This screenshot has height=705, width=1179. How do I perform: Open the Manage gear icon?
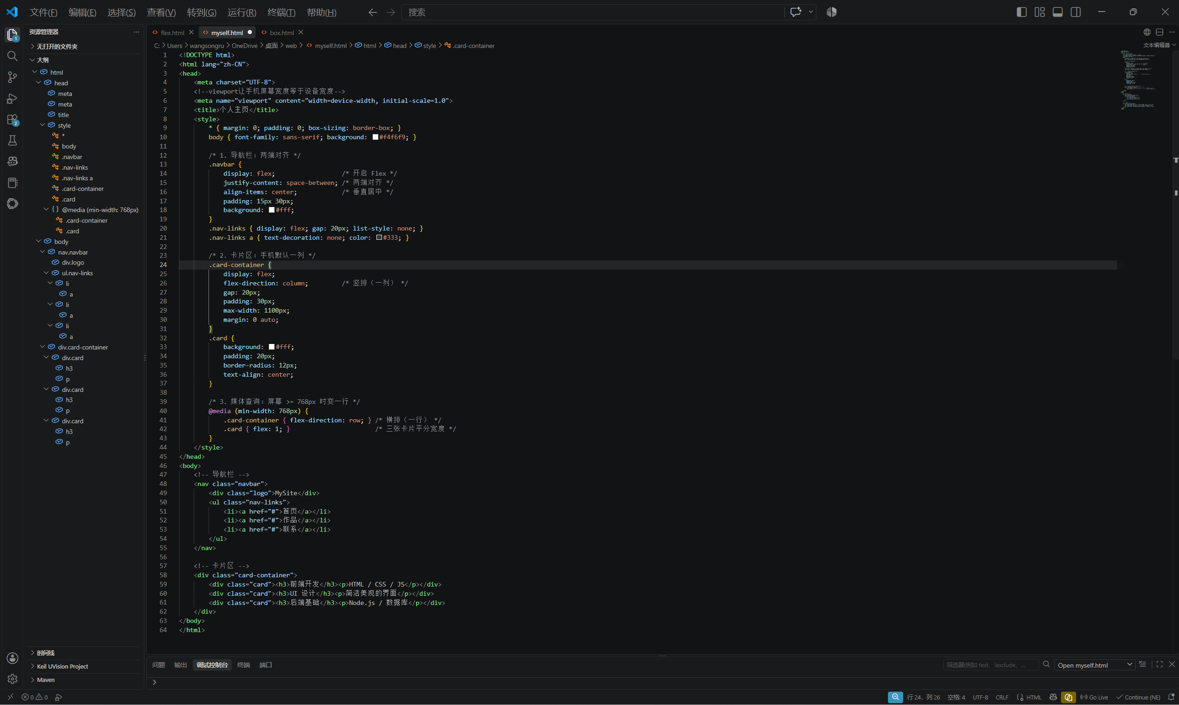pos(12,679)
